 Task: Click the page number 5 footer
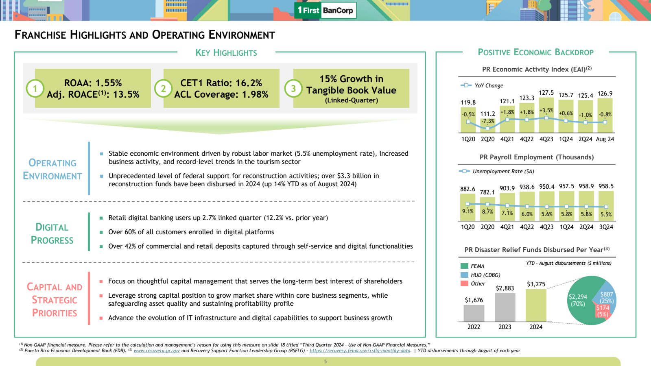point(325,362)
